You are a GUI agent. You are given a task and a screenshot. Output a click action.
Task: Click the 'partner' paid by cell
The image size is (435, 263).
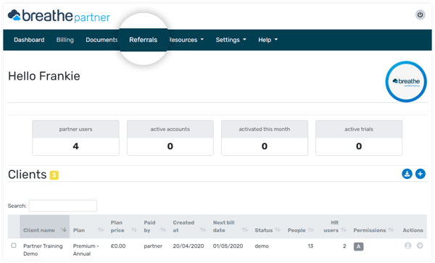point(153,246)
